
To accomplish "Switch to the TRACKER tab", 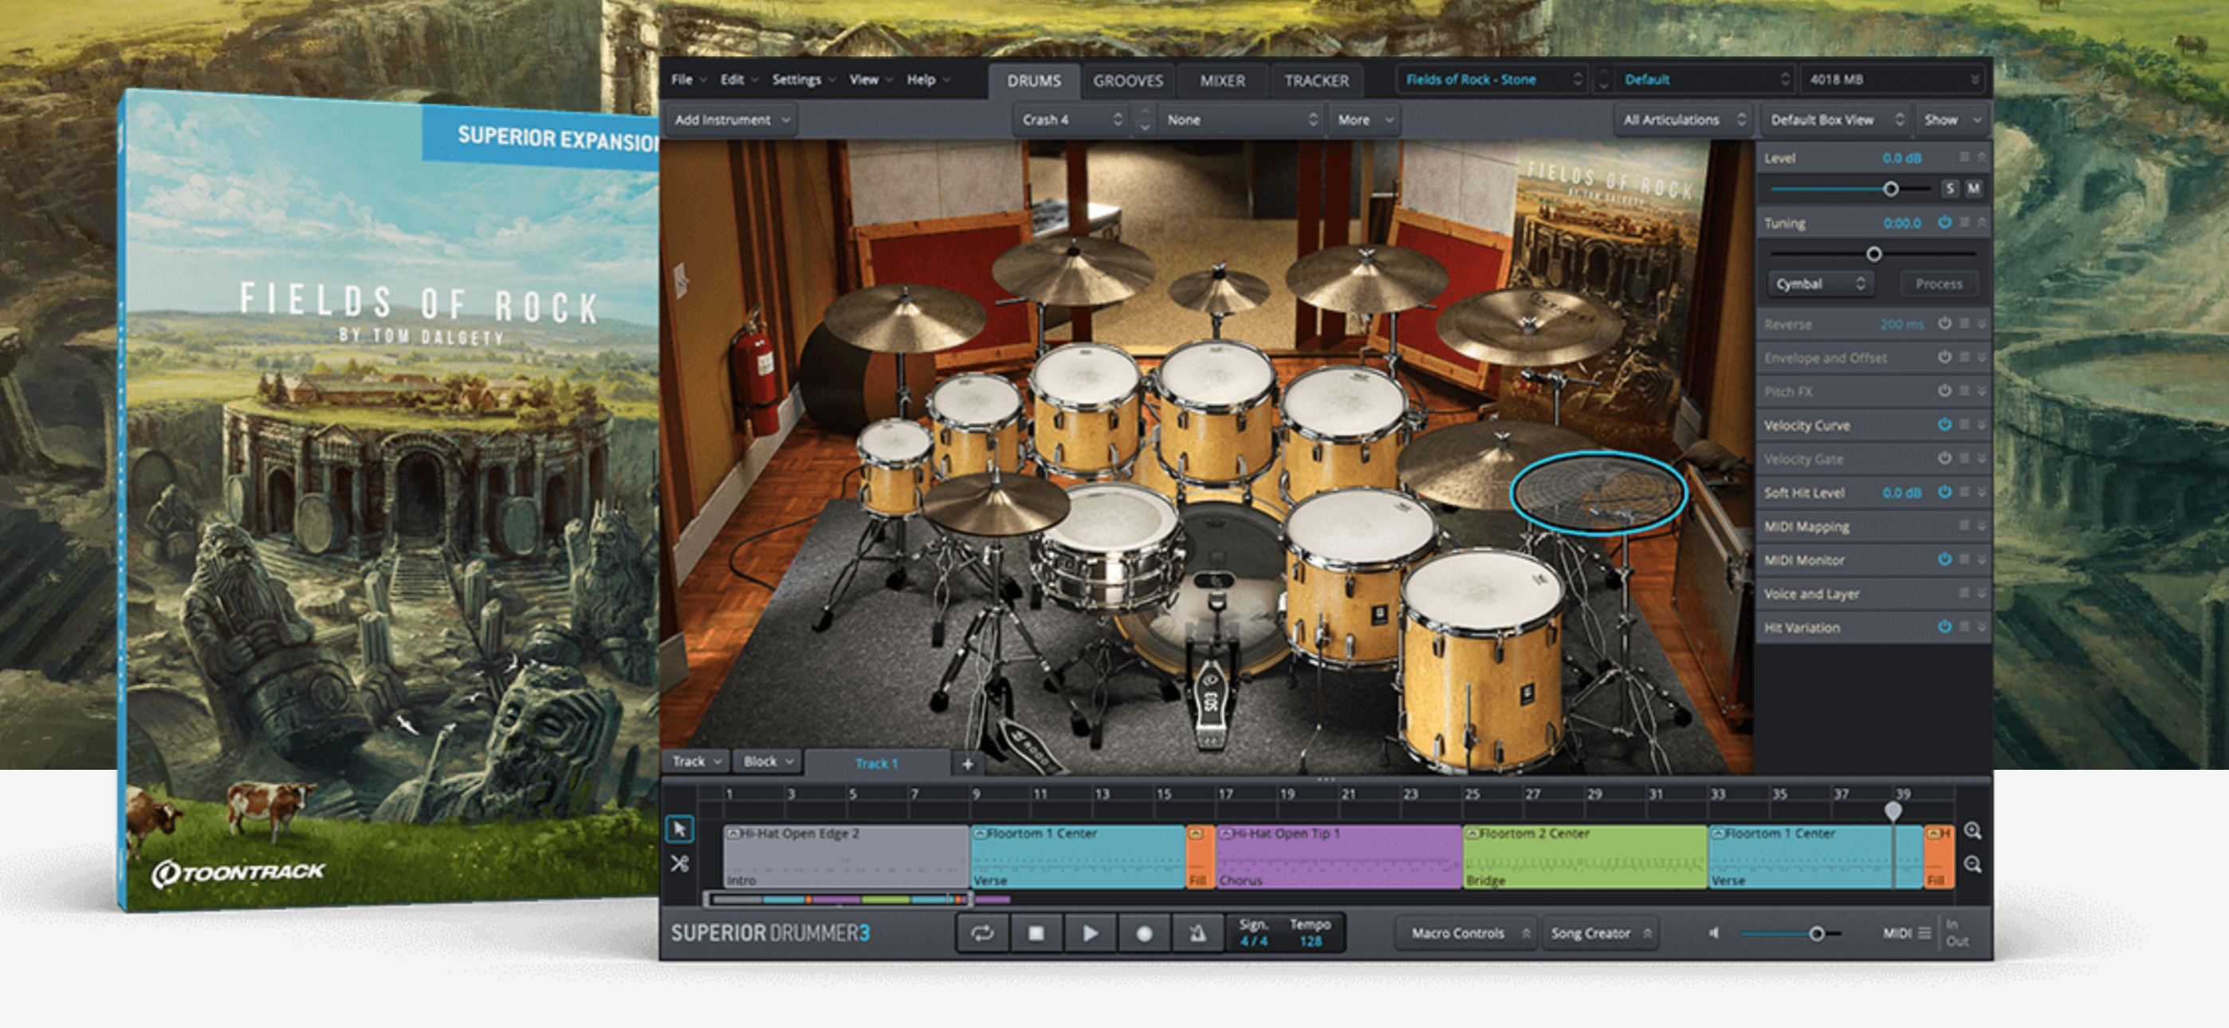I will 1316,80.
